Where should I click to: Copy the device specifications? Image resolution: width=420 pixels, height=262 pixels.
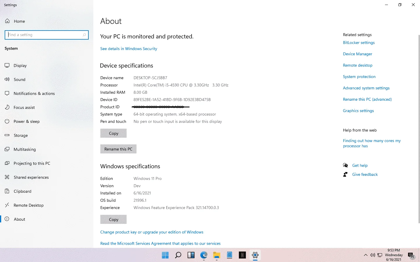113,133
